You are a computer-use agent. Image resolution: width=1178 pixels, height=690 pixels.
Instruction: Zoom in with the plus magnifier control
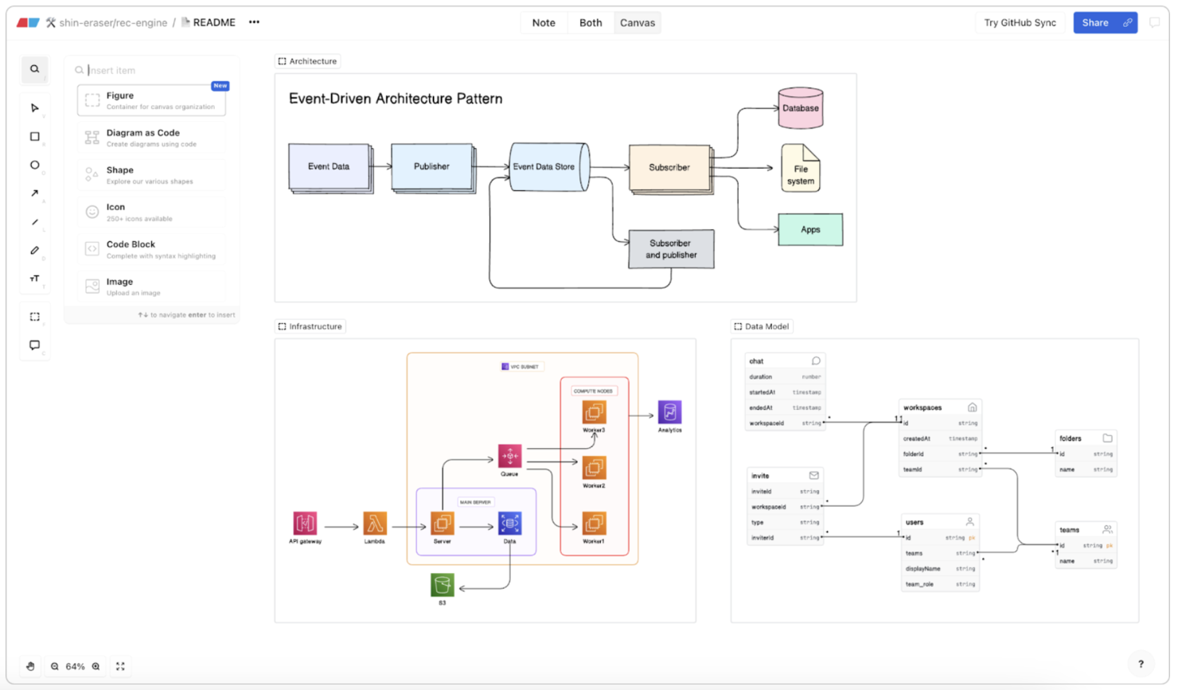tap(96, 666)
